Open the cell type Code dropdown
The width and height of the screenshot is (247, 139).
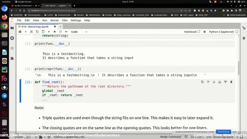[x=79, y=32]
